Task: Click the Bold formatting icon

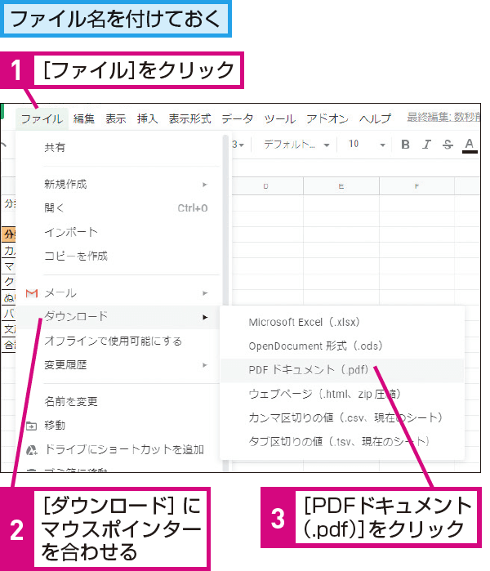Action: [406, 145]
